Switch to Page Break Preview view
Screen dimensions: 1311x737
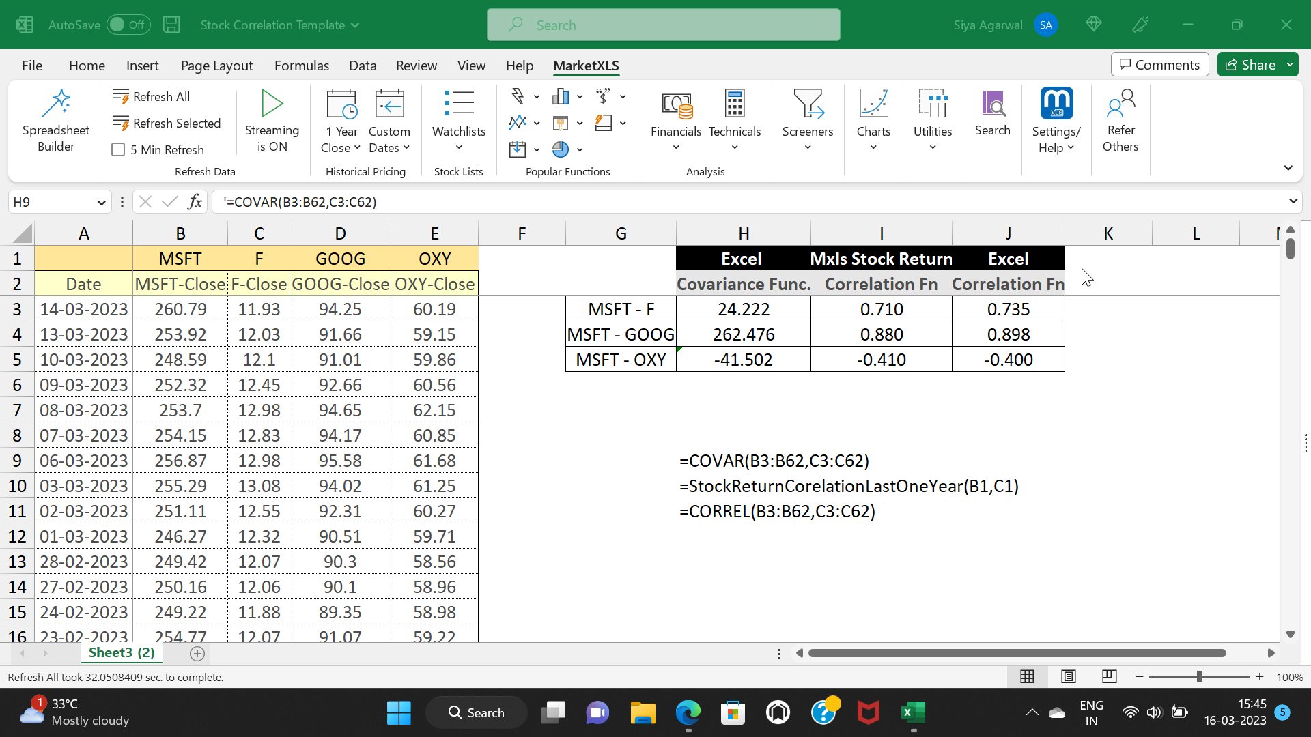pos(1110,677)
